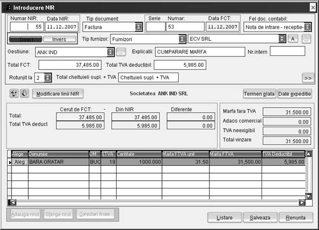Open Fel doc. contabil dropdown
This screenshot has height=230, width=319.
(307, 27)
